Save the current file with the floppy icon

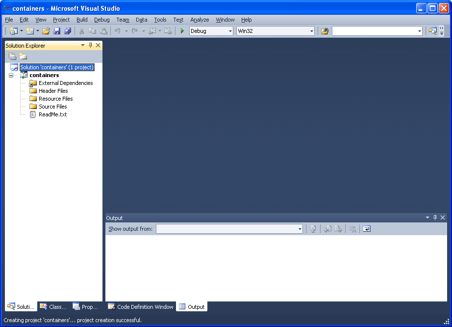tap(57, 31)
